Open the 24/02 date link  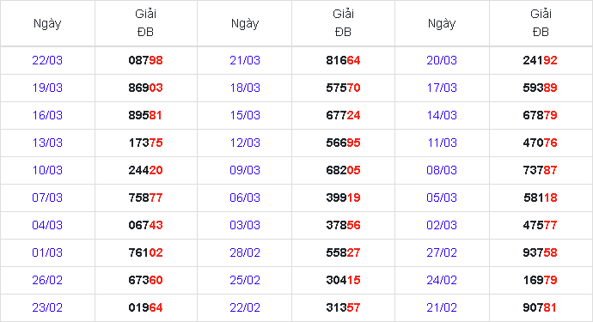click(x=442, y=280)
